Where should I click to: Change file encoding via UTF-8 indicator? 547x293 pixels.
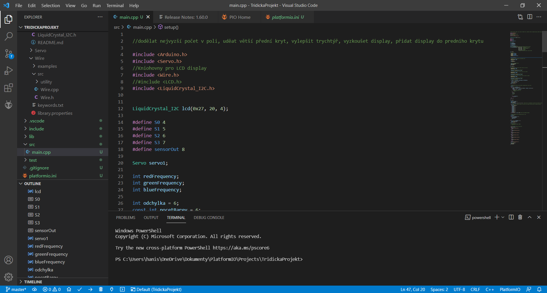point(459,289)
